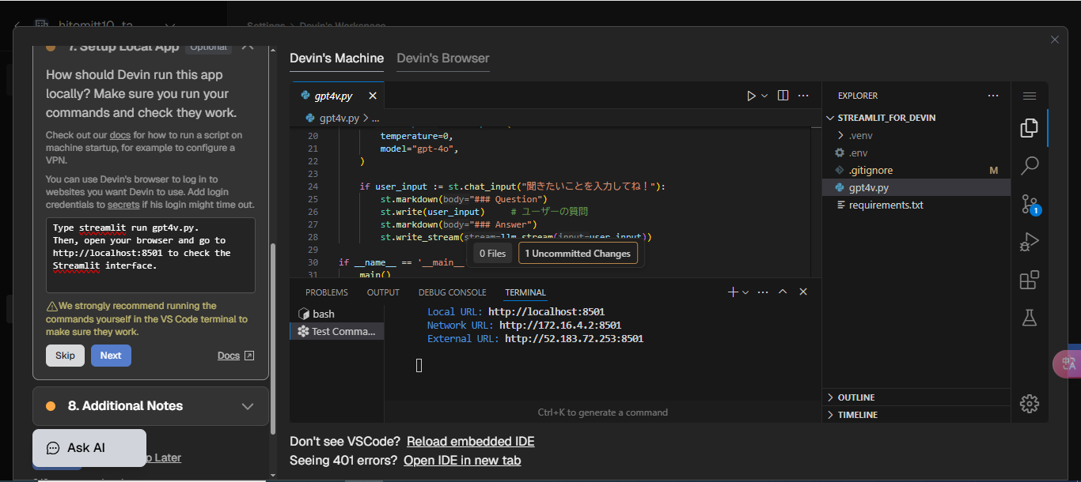
Task: Open requirements.txt in Explorer
Action: [x=917, y=205]
